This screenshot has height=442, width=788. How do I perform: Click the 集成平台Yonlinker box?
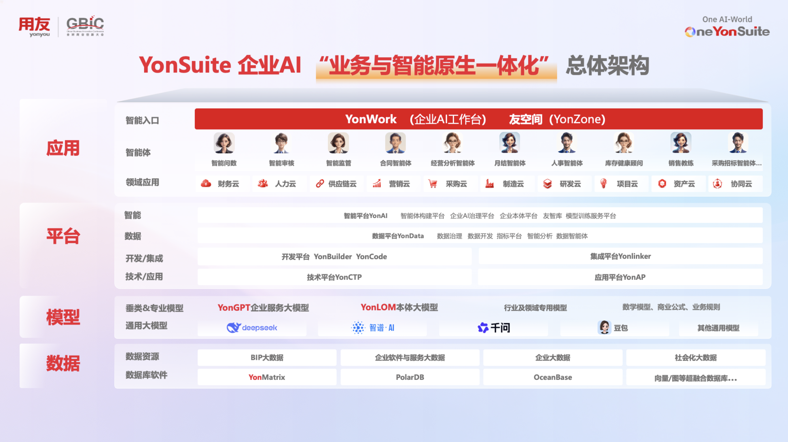621,256
